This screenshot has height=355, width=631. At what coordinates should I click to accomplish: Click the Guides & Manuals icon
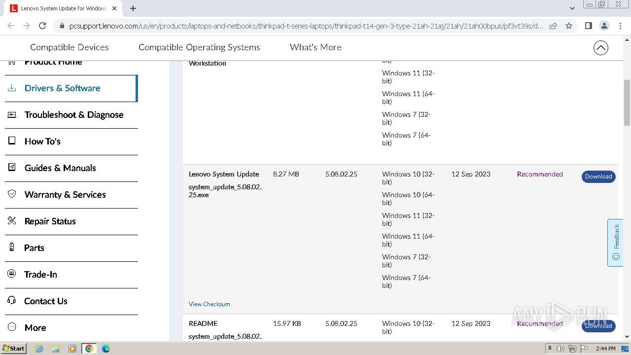pos(12,167)
